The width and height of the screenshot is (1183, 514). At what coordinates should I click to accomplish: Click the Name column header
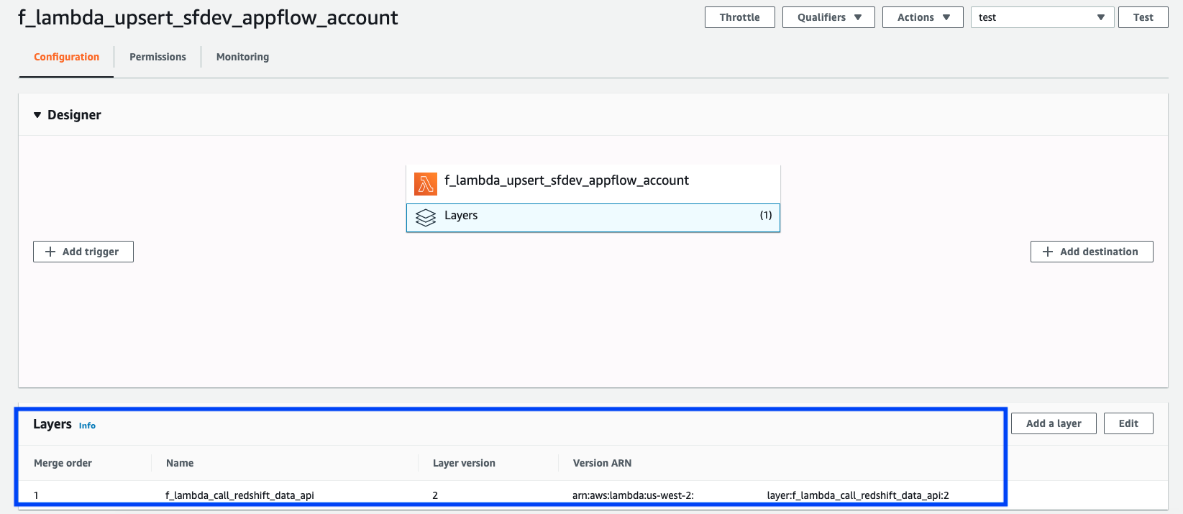click(180, 463)
